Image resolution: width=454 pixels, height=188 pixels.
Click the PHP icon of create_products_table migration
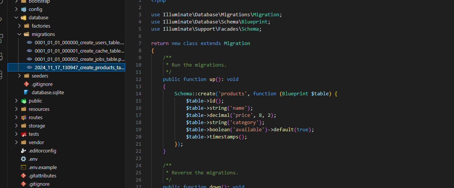pyautogui.click(x=29, y=68)
